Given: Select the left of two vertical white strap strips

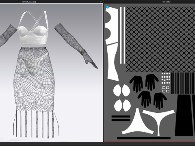Looking at the screenshot, I should (x=121, y=35).
